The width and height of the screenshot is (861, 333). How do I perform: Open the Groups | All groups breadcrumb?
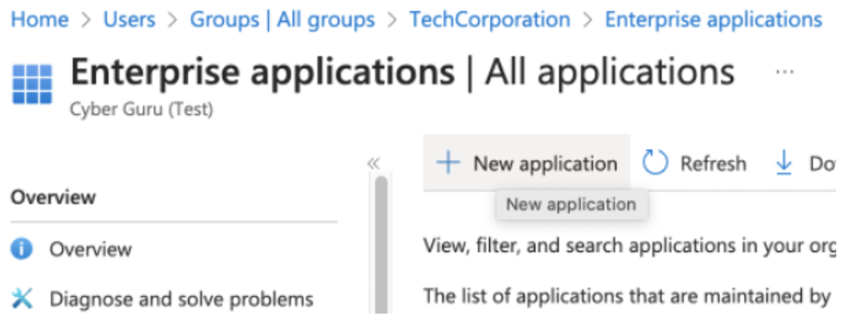tap(282, 19)
